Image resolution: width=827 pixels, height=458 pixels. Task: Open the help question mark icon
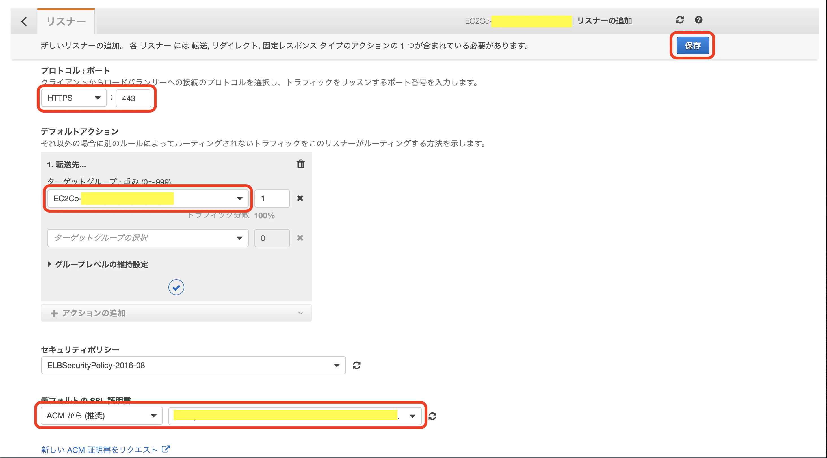698,20
